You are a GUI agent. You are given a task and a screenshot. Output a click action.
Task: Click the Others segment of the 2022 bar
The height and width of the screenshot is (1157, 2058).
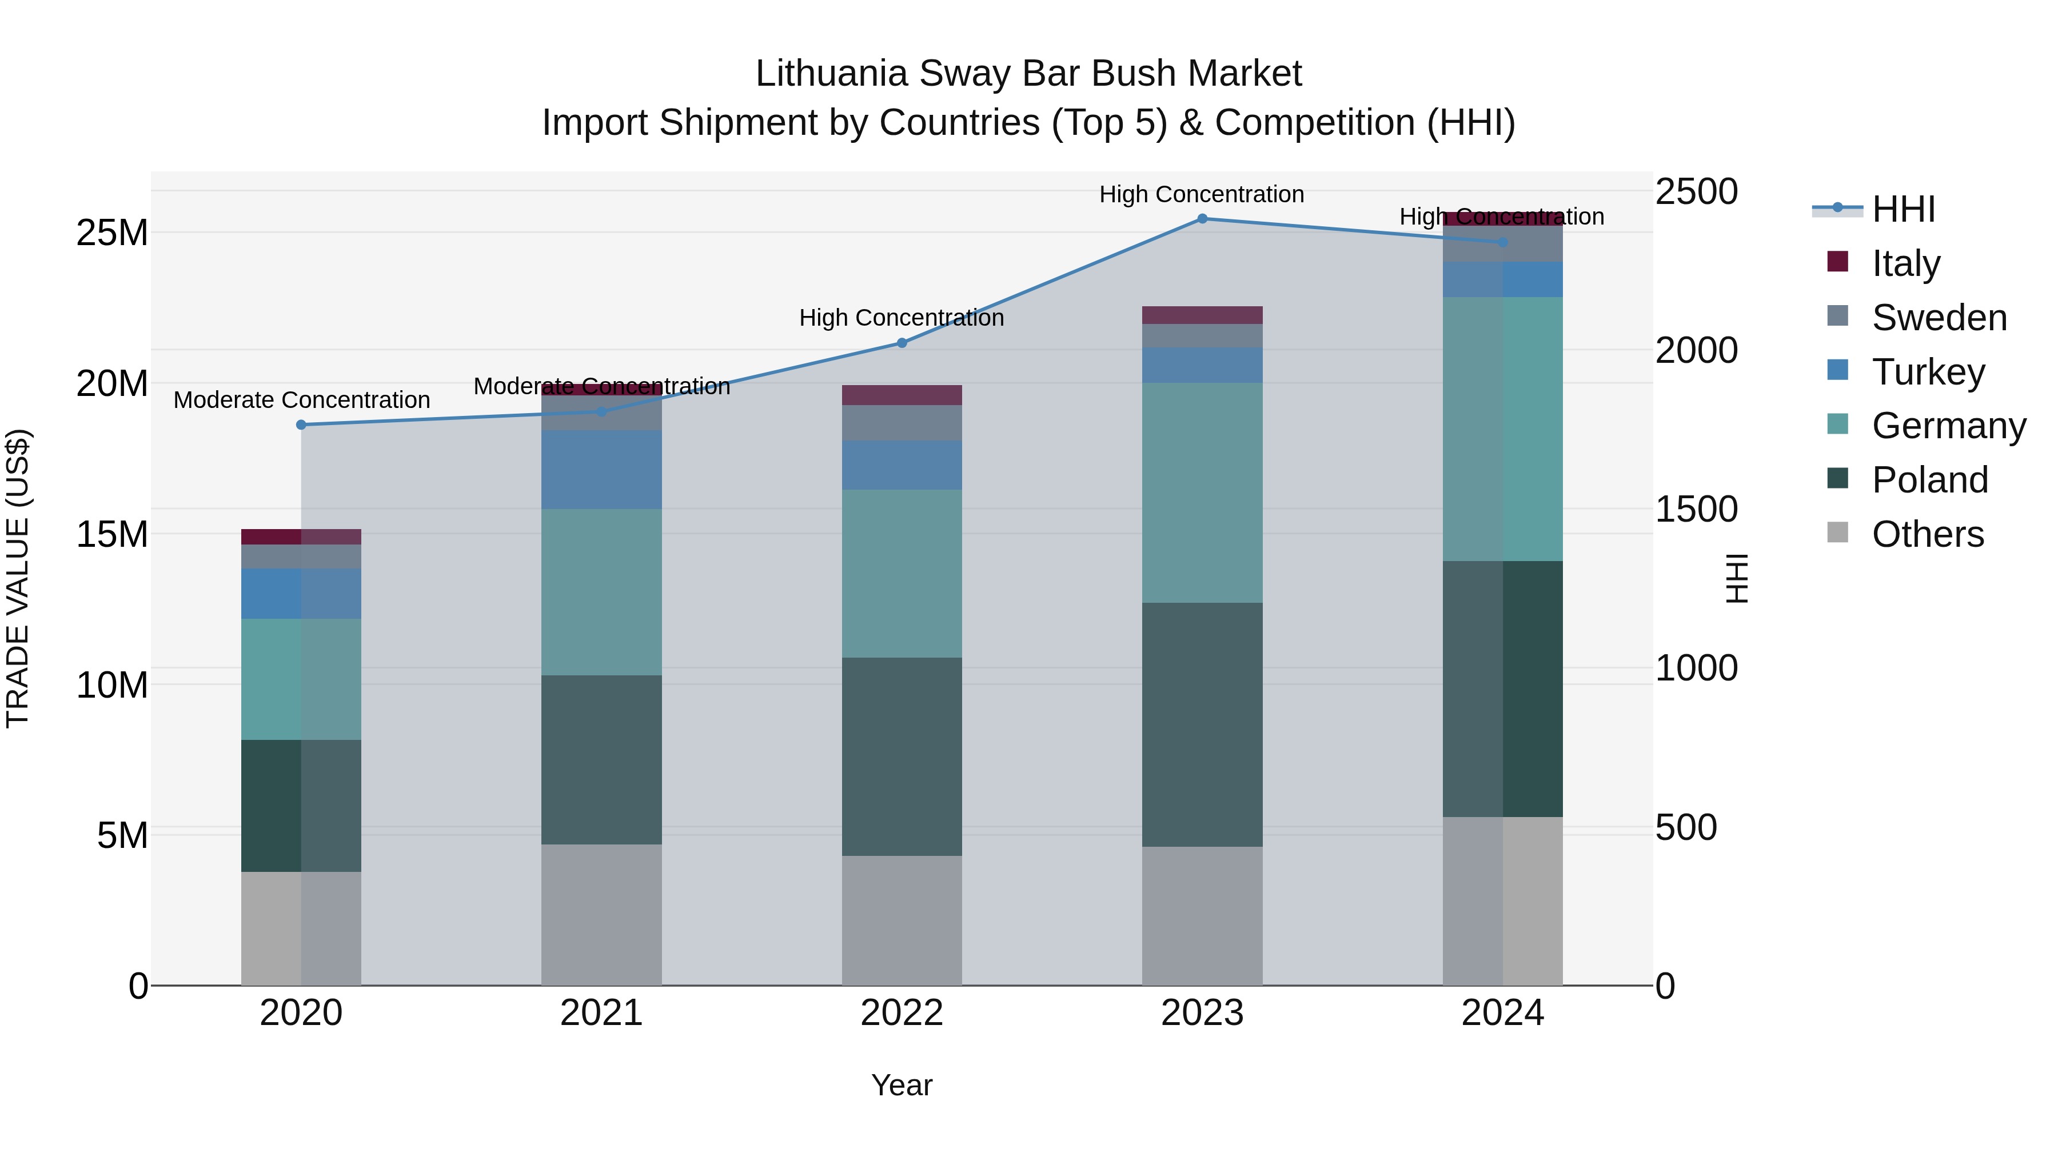[x=902, y=920]
